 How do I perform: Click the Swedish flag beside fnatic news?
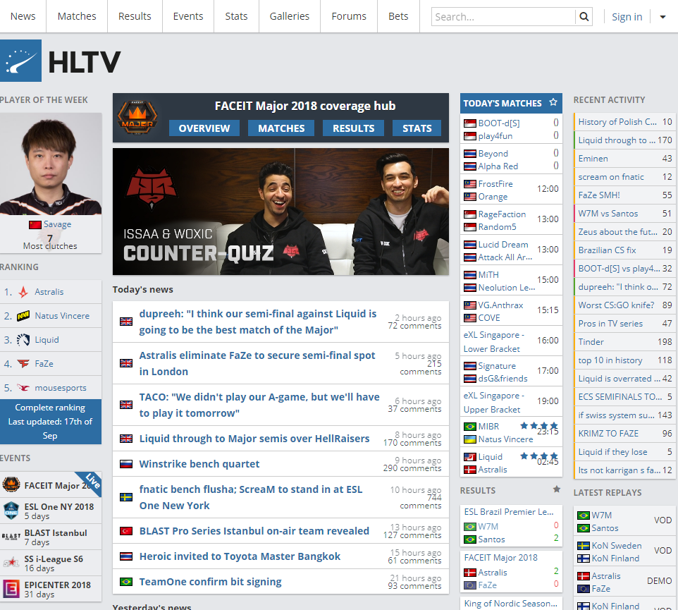tap(126, 497)
